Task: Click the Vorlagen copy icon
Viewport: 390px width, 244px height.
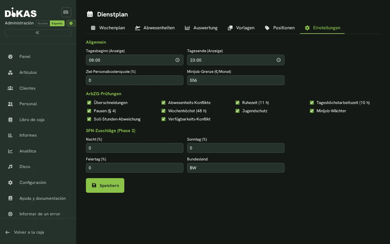Action: pos(230,28)
